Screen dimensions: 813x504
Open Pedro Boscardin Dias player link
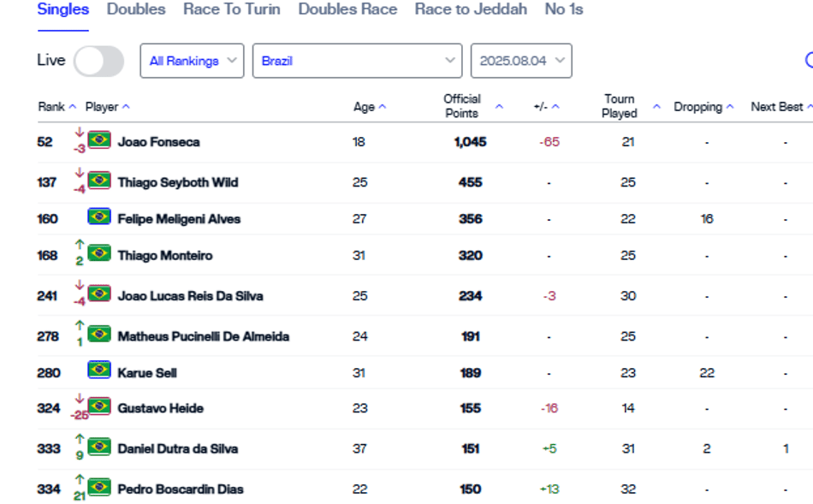181,489
